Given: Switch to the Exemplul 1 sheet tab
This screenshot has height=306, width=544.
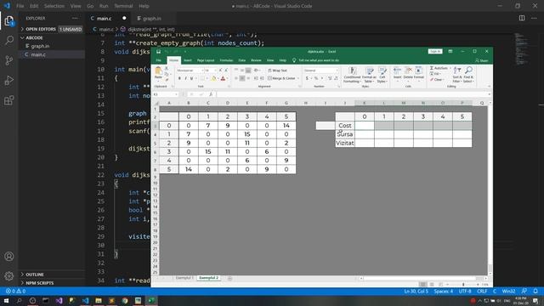Looking at the screenshot, I should 184,278.
